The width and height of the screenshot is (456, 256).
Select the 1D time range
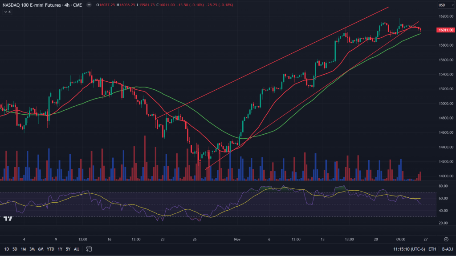click(x=7, y=249)
